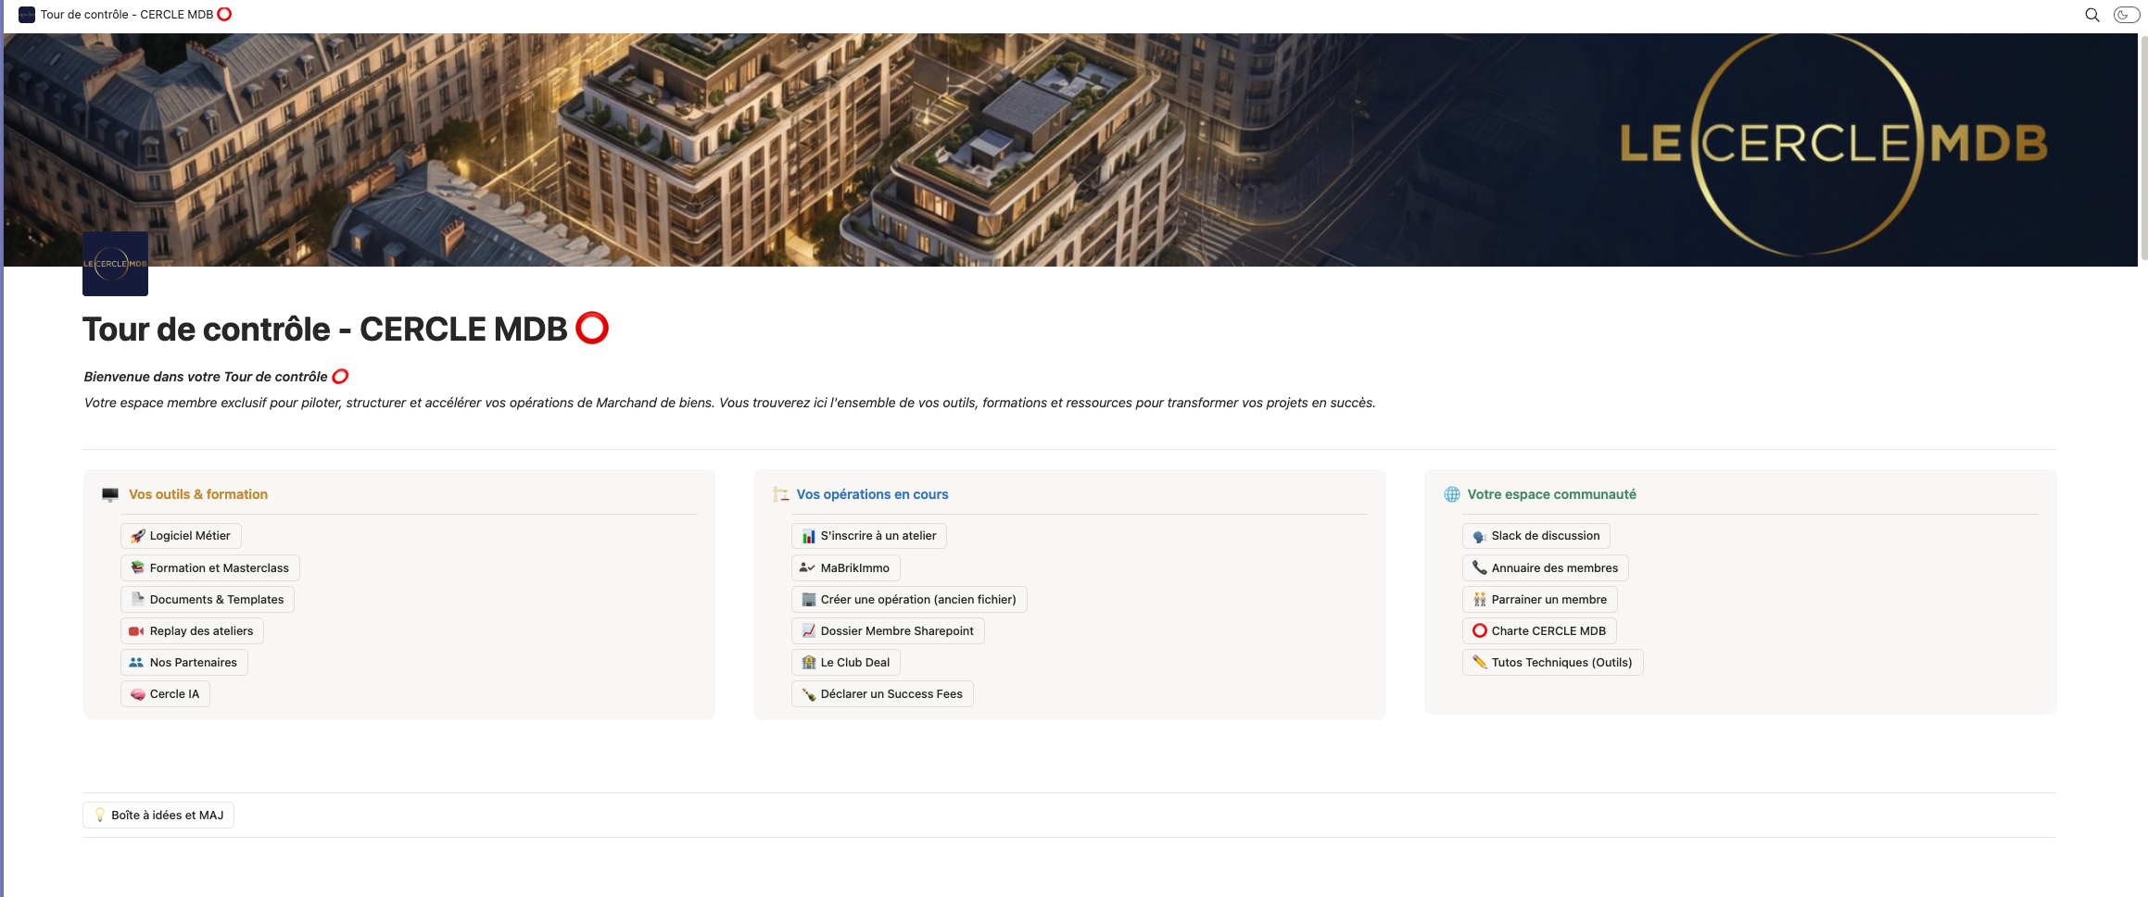2148x897 pixels.
Task: Click the Documents & Templates file icon
Action: click(137, 600)
